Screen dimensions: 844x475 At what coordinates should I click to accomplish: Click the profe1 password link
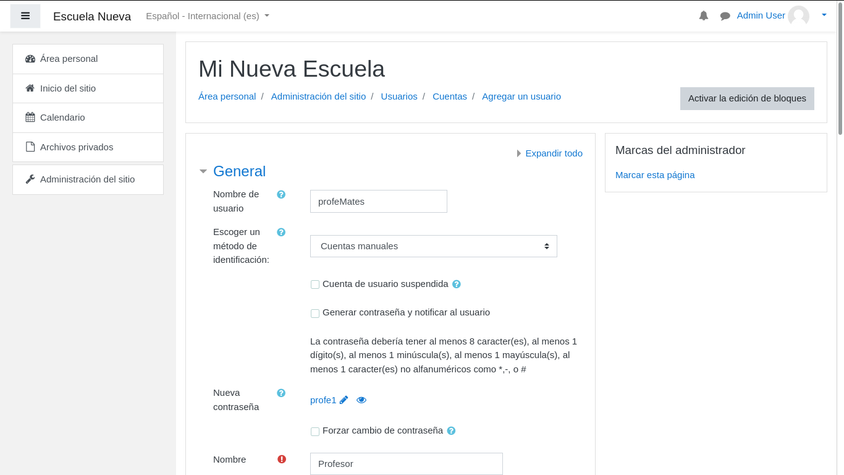pos(323,400)
